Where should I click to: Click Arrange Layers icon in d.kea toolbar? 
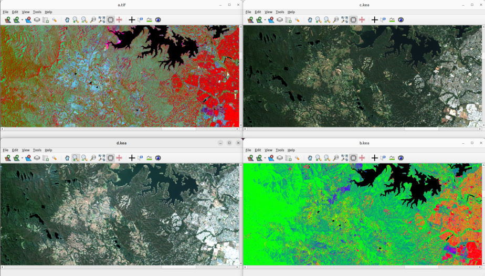tap(37, 158)
